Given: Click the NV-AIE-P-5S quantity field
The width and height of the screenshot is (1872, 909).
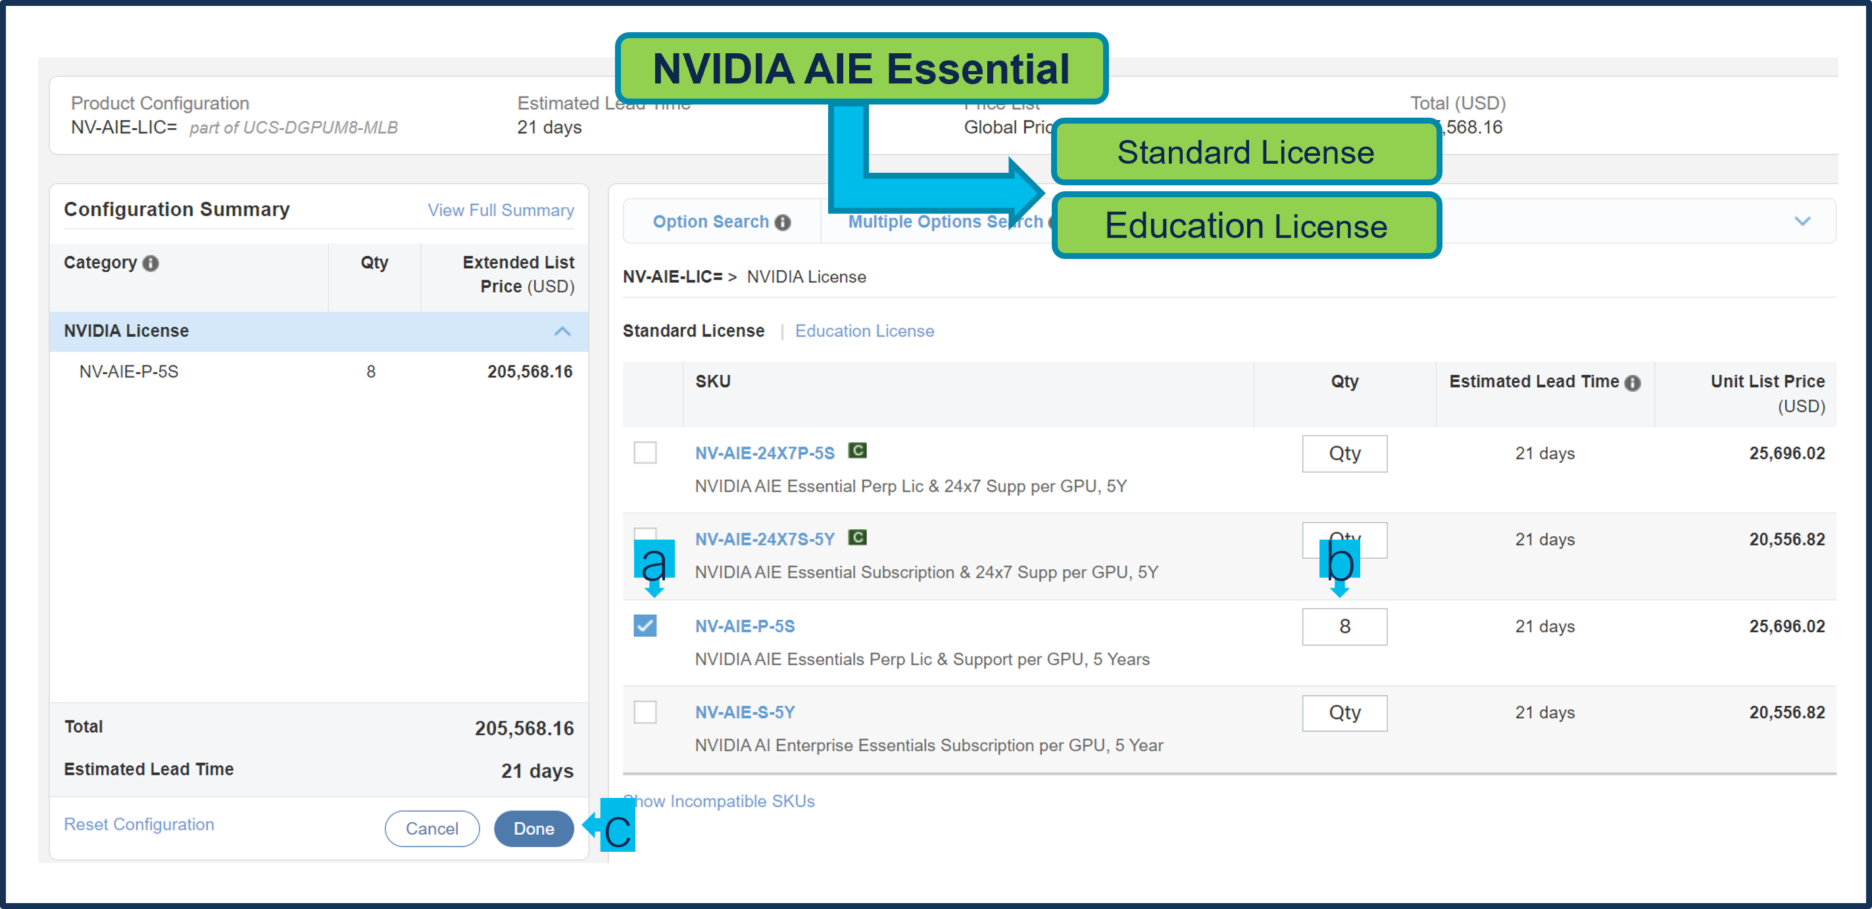Looking at the screenshot, I should point(1344,626).
